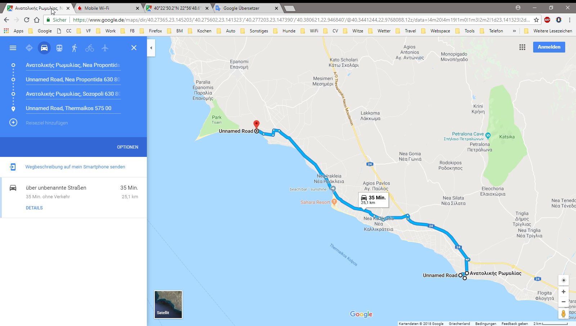Click send directions to smartphone icon
Image resolution: width=576 pixels, height=326 pixels.
click(x=13, y=167)
